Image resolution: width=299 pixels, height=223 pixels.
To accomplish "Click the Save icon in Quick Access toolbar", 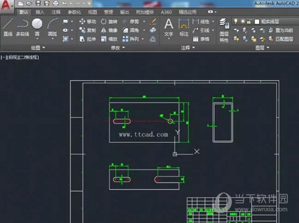I will click(x=38, y=3).
